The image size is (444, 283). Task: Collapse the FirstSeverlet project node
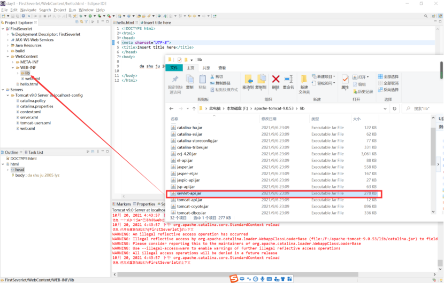[x=3, y=29]
